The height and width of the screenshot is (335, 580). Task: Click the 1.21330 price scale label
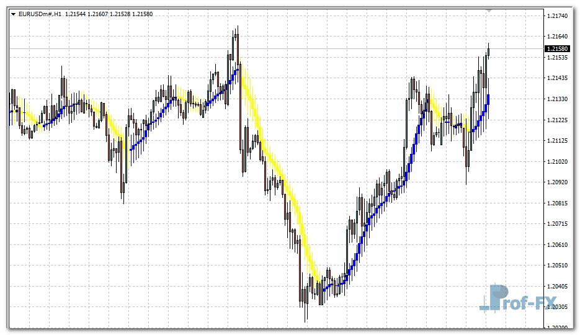click(557, 99)
